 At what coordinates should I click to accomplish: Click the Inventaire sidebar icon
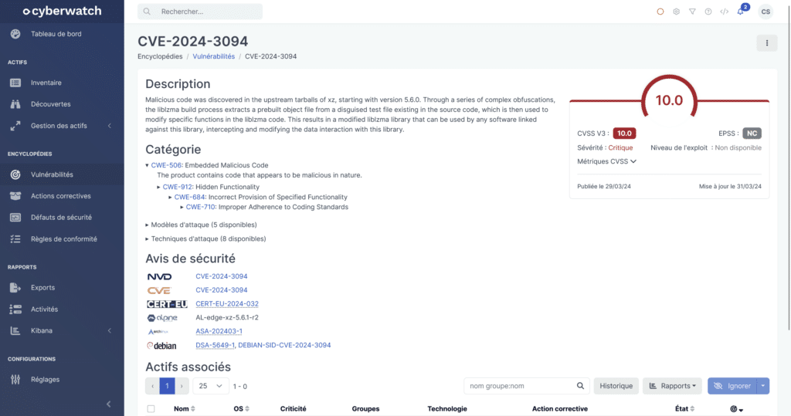15,83
